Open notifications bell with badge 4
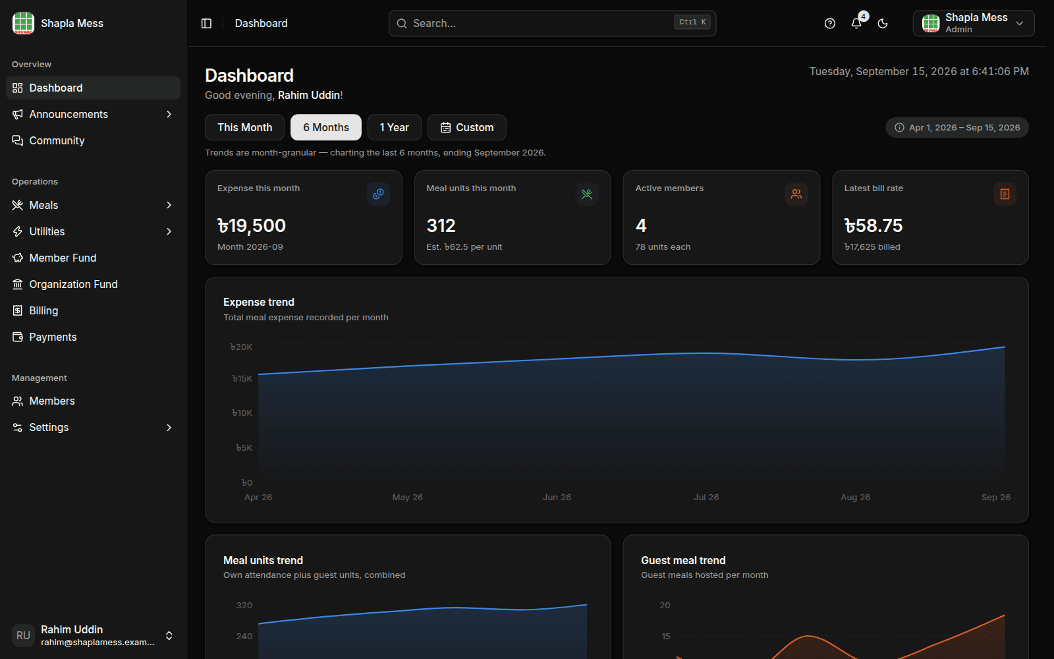 pyautogui.click(x=856, y=23)
